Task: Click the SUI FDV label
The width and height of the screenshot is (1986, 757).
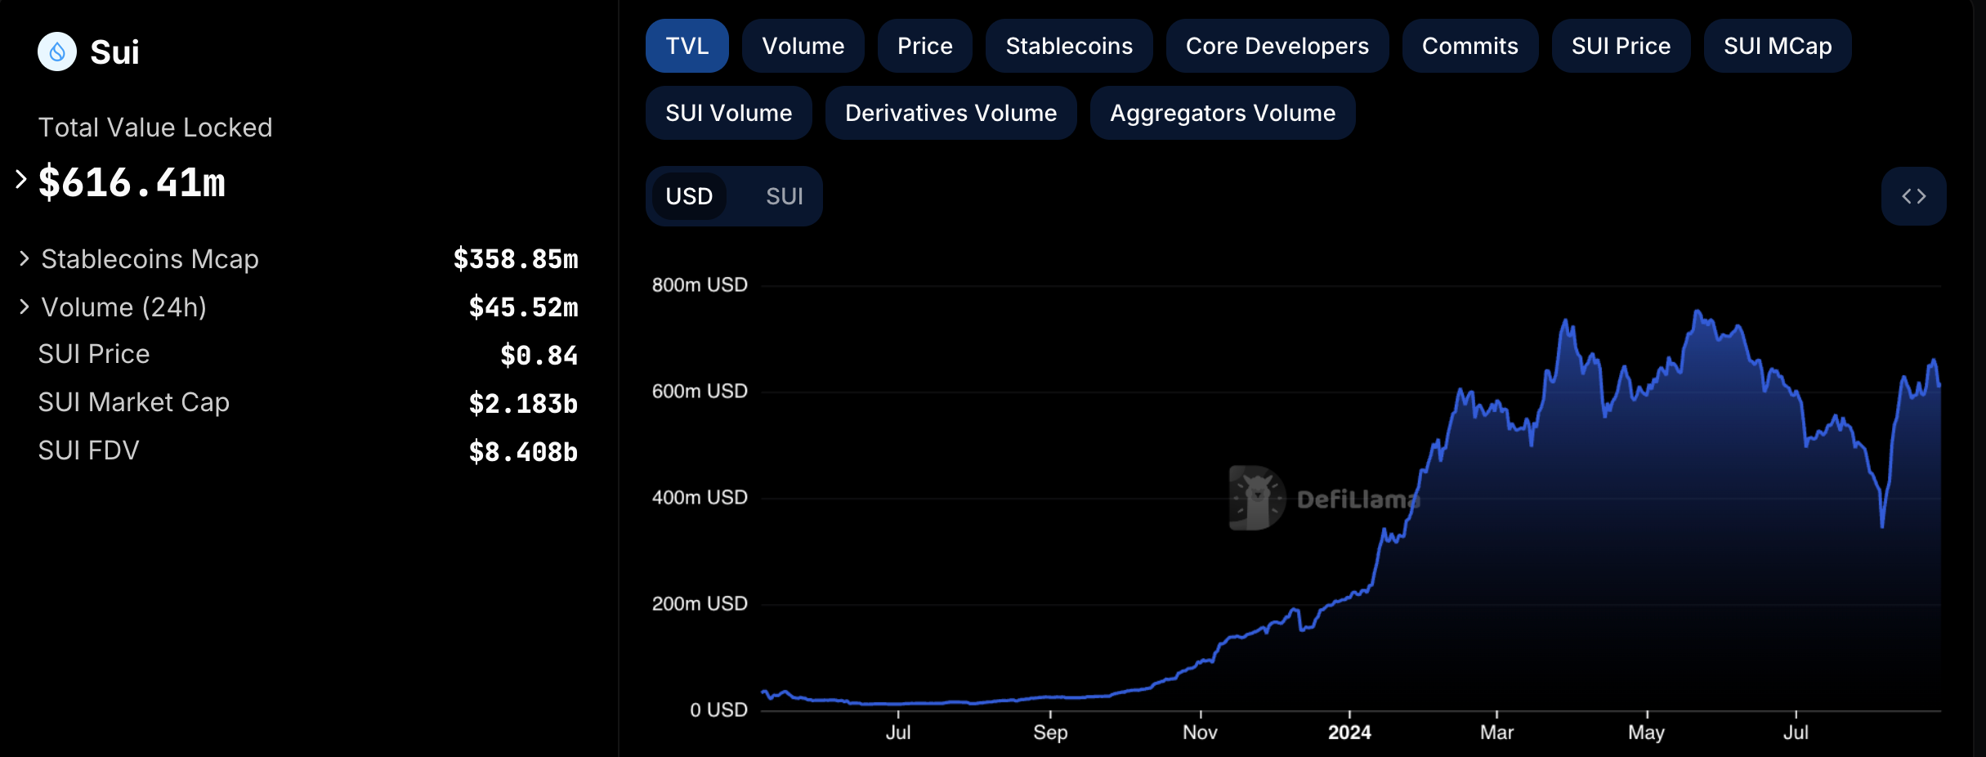Action: point(88,450)
